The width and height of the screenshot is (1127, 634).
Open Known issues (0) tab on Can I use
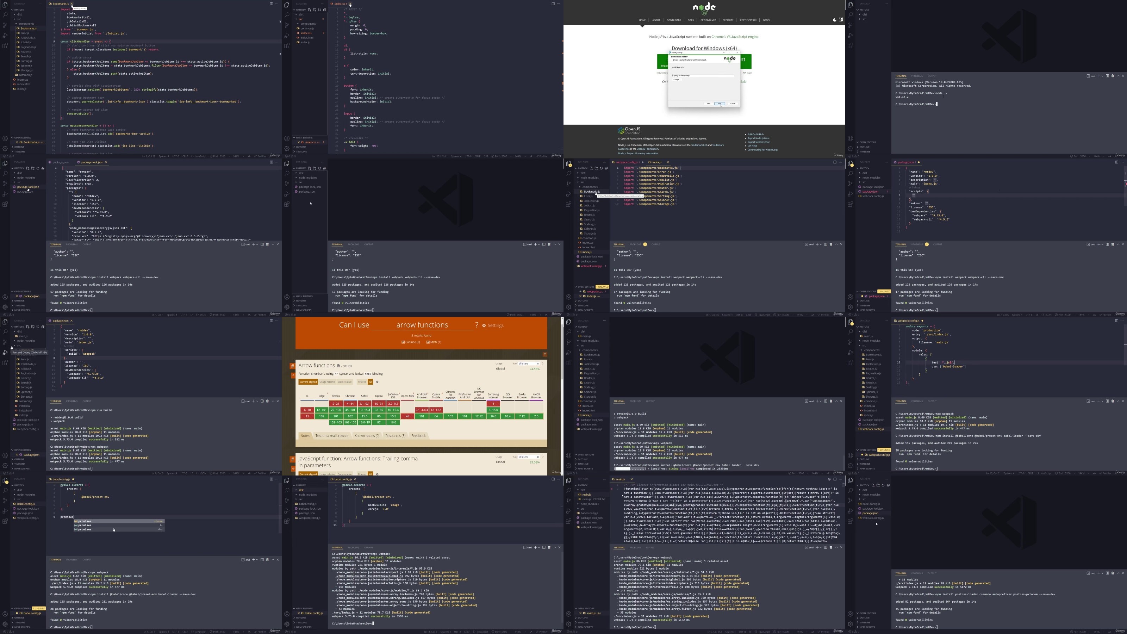[367, 436]
